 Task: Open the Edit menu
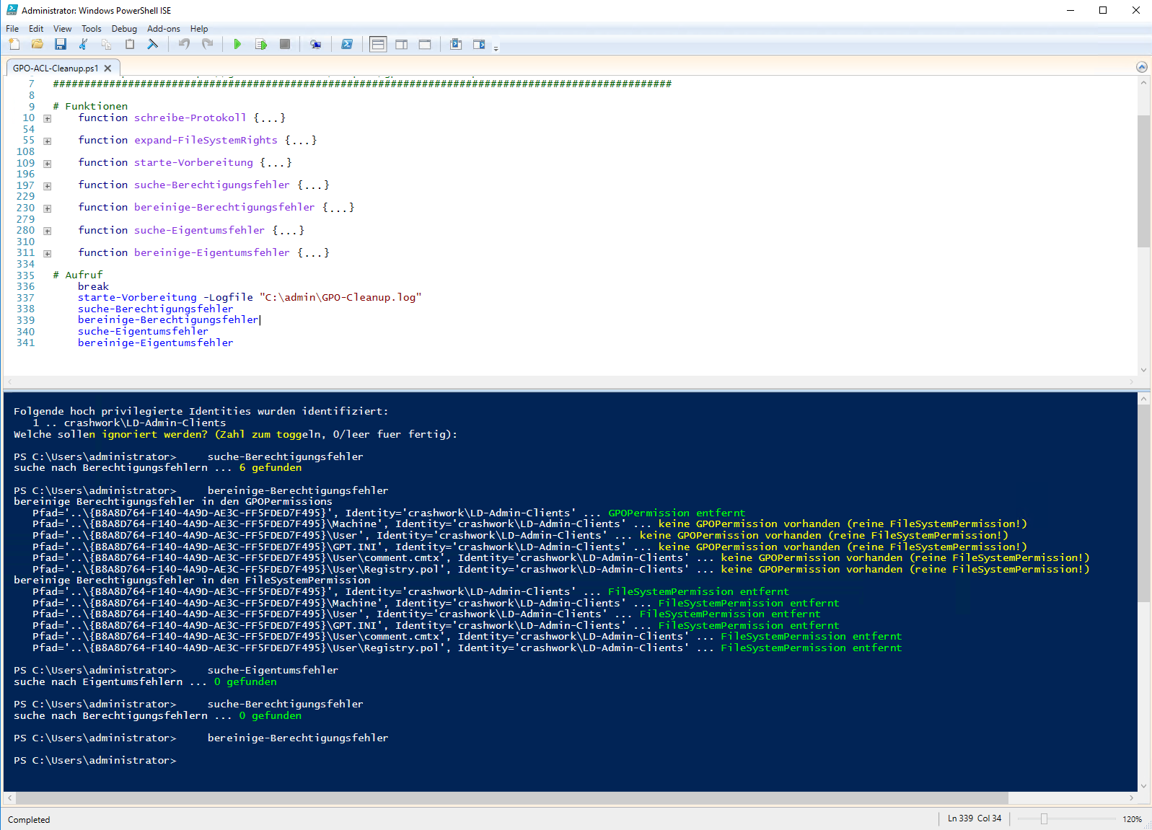pyautogui.click(x=36, y=29)
